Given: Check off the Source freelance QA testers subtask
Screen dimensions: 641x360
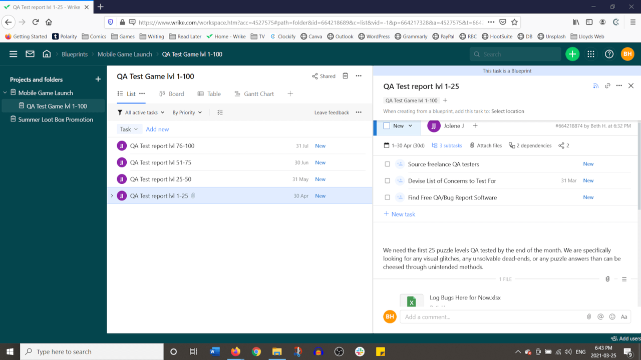Looking at the screenshot, I should [x=387, y=163].
